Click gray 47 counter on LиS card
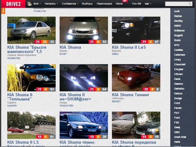The width and height of the screenshot is (196, 147). 156,42
